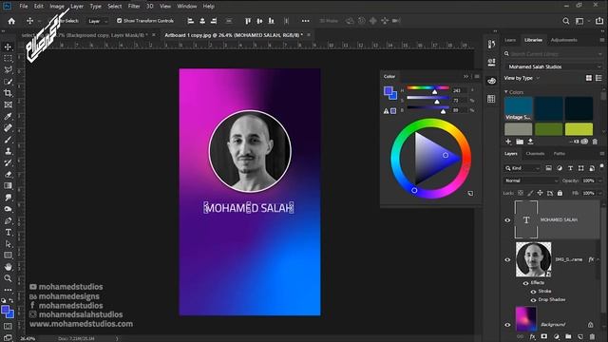Click the Add layer style fx icon
Screen dimensions: 608x342
[532, 336]
